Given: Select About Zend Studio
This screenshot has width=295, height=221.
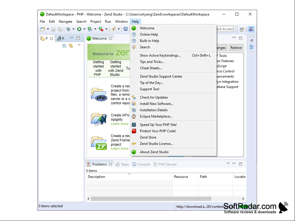Looking at the screenshot, I should click(x=173, y=152).
